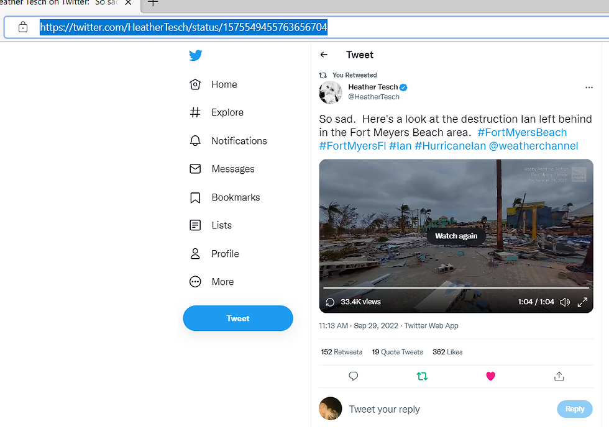Open Notifications in the sidebar
This screenshot has height=427, width=609.
228,141
